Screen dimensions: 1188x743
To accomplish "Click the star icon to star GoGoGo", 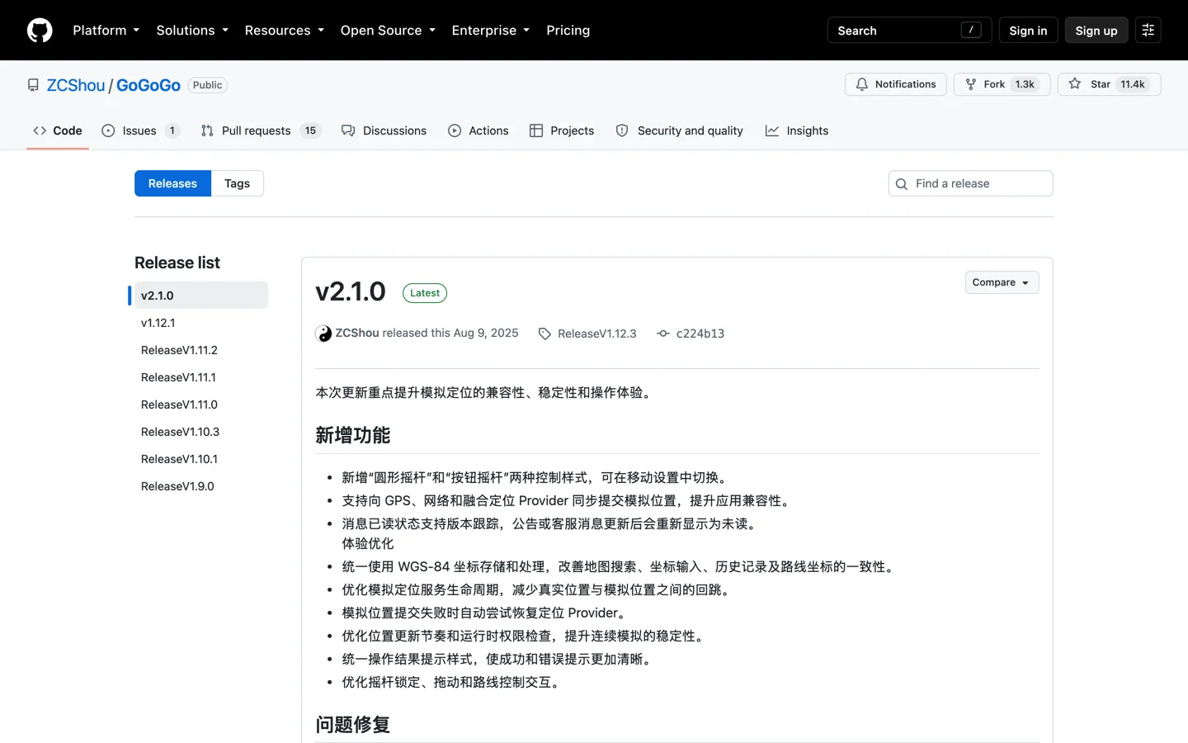I will 1074,84.
